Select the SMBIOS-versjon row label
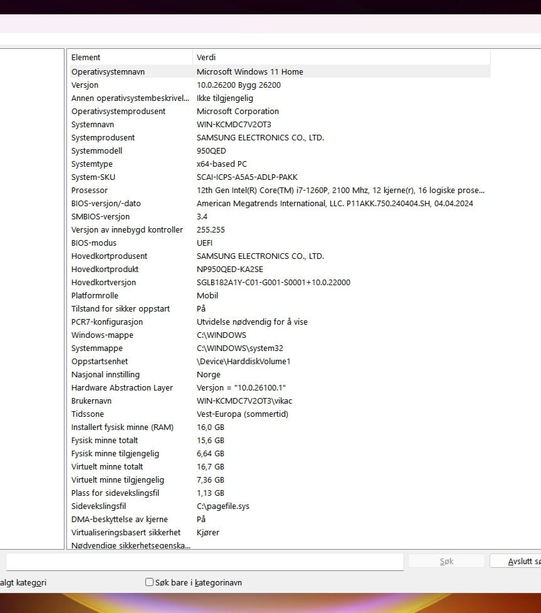The height and width of the screenshot is (613, 541). click(100, 217)
